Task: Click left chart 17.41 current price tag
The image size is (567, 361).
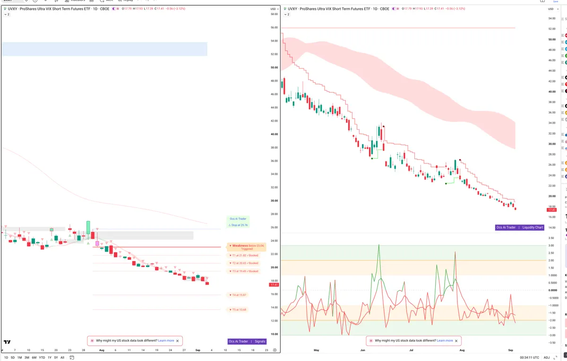Action: point(274,284)
